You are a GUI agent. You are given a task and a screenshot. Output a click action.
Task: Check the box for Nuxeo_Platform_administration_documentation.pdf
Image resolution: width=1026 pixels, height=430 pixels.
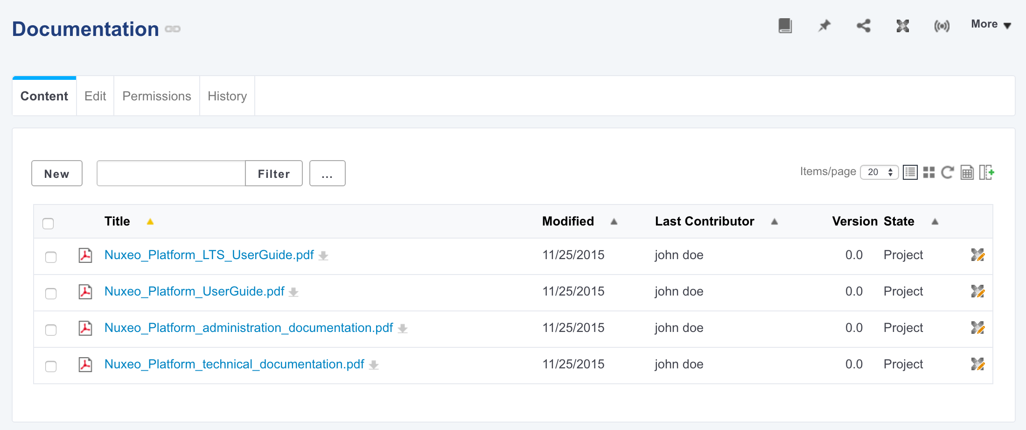click(51, 330)
